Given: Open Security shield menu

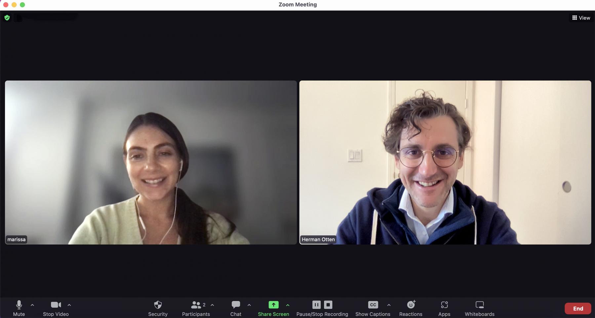Looking at the screenshot, I should click(158, 308).
